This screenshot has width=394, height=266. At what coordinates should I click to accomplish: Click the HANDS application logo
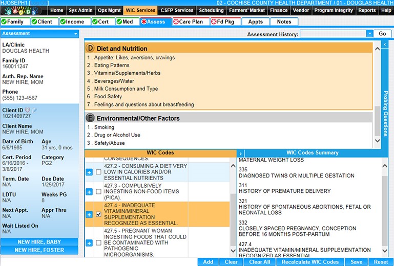tap(24, 10)
